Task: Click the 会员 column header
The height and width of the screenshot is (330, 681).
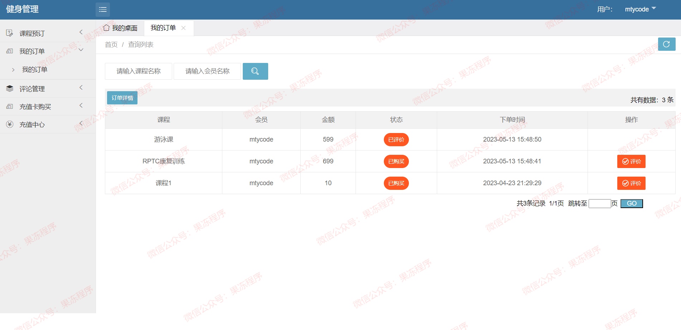Action: (x=261, y=120)
